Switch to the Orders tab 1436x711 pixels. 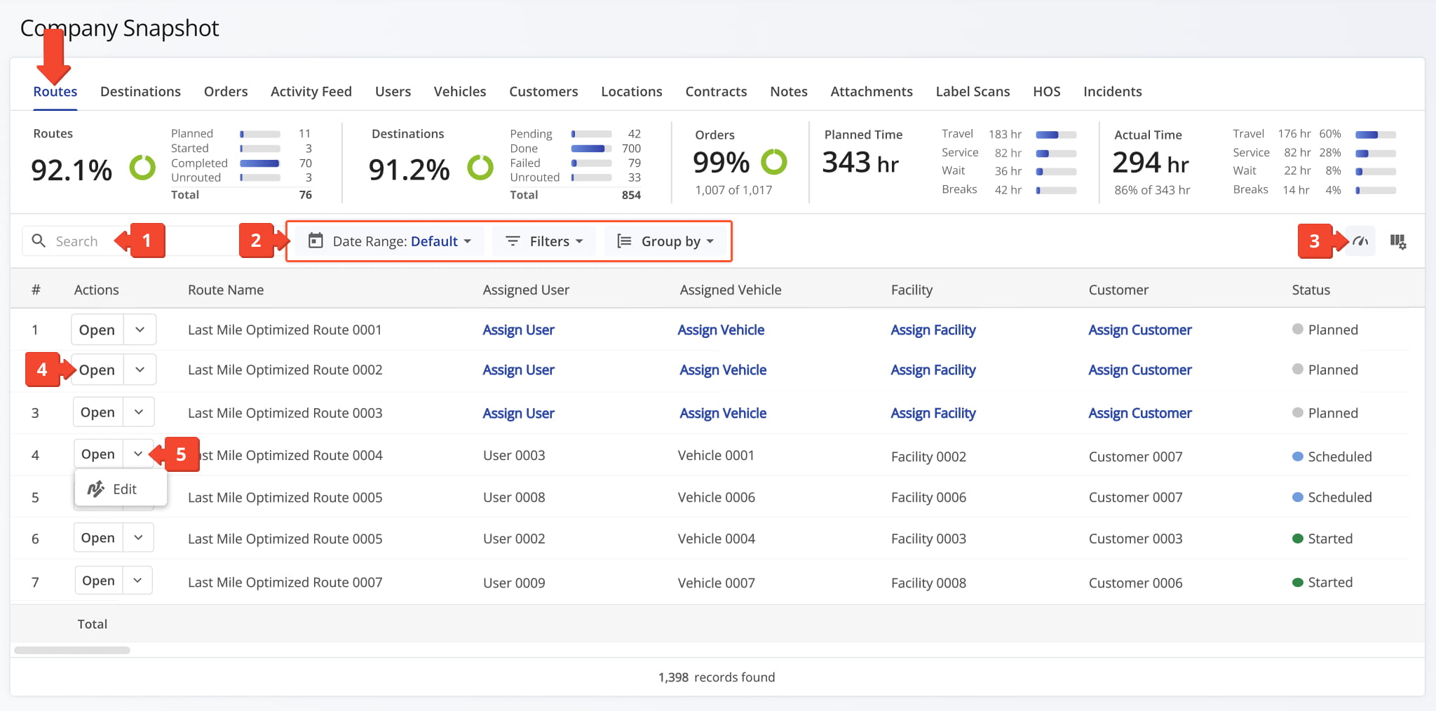pos(226,91)
